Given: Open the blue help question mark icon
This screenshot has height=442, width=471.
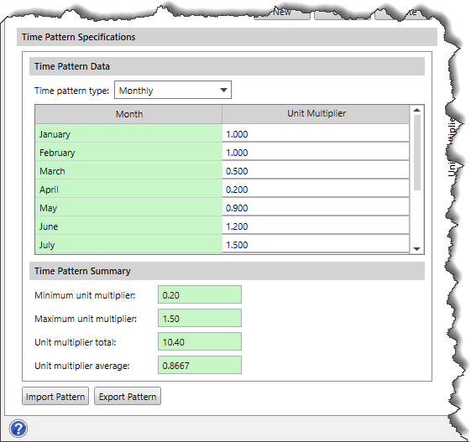Looking at the screenshot, I should coord(18,429).
